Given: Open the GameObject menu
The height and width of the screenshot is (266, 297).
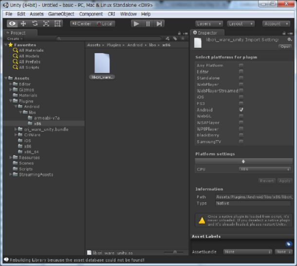Looking at the screenshot, I should [61, 14].
